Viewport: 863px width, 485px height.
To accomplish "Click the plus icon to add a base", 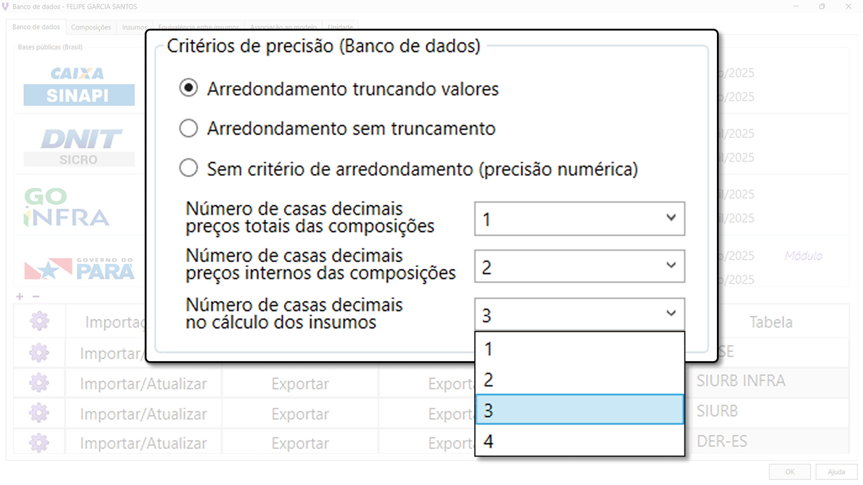I will pyautogui.click(x=19, y=296).
